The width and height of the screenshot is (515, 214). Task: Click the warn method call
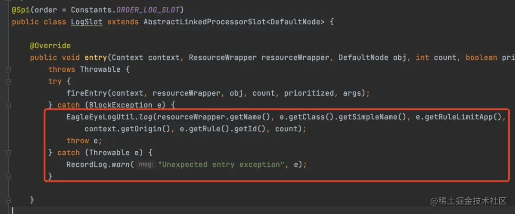tap(121, 165)
